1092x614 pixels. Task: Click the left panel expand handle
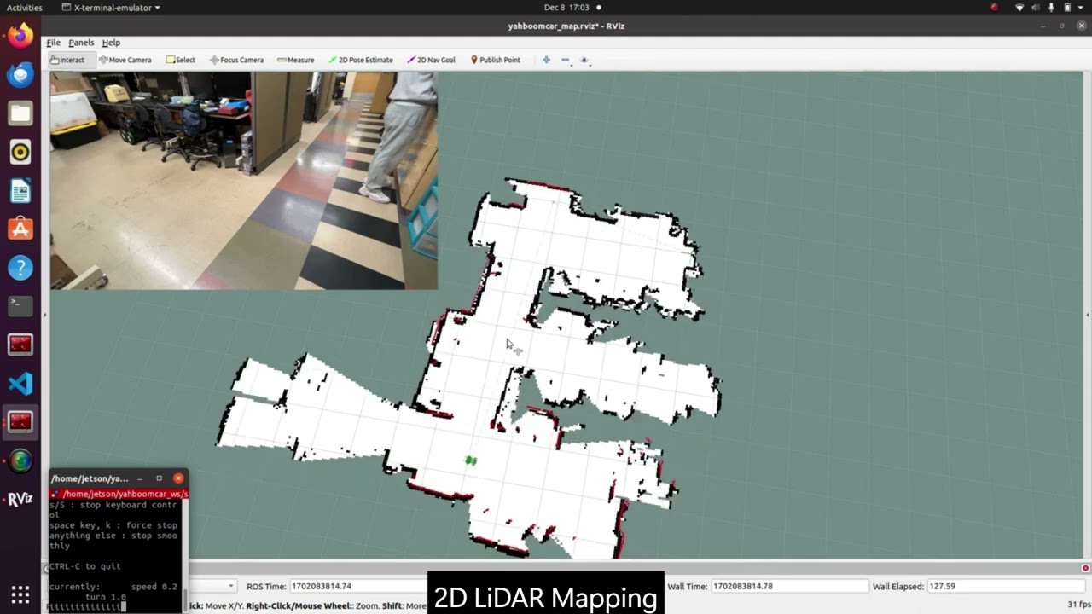coord(45,315)
